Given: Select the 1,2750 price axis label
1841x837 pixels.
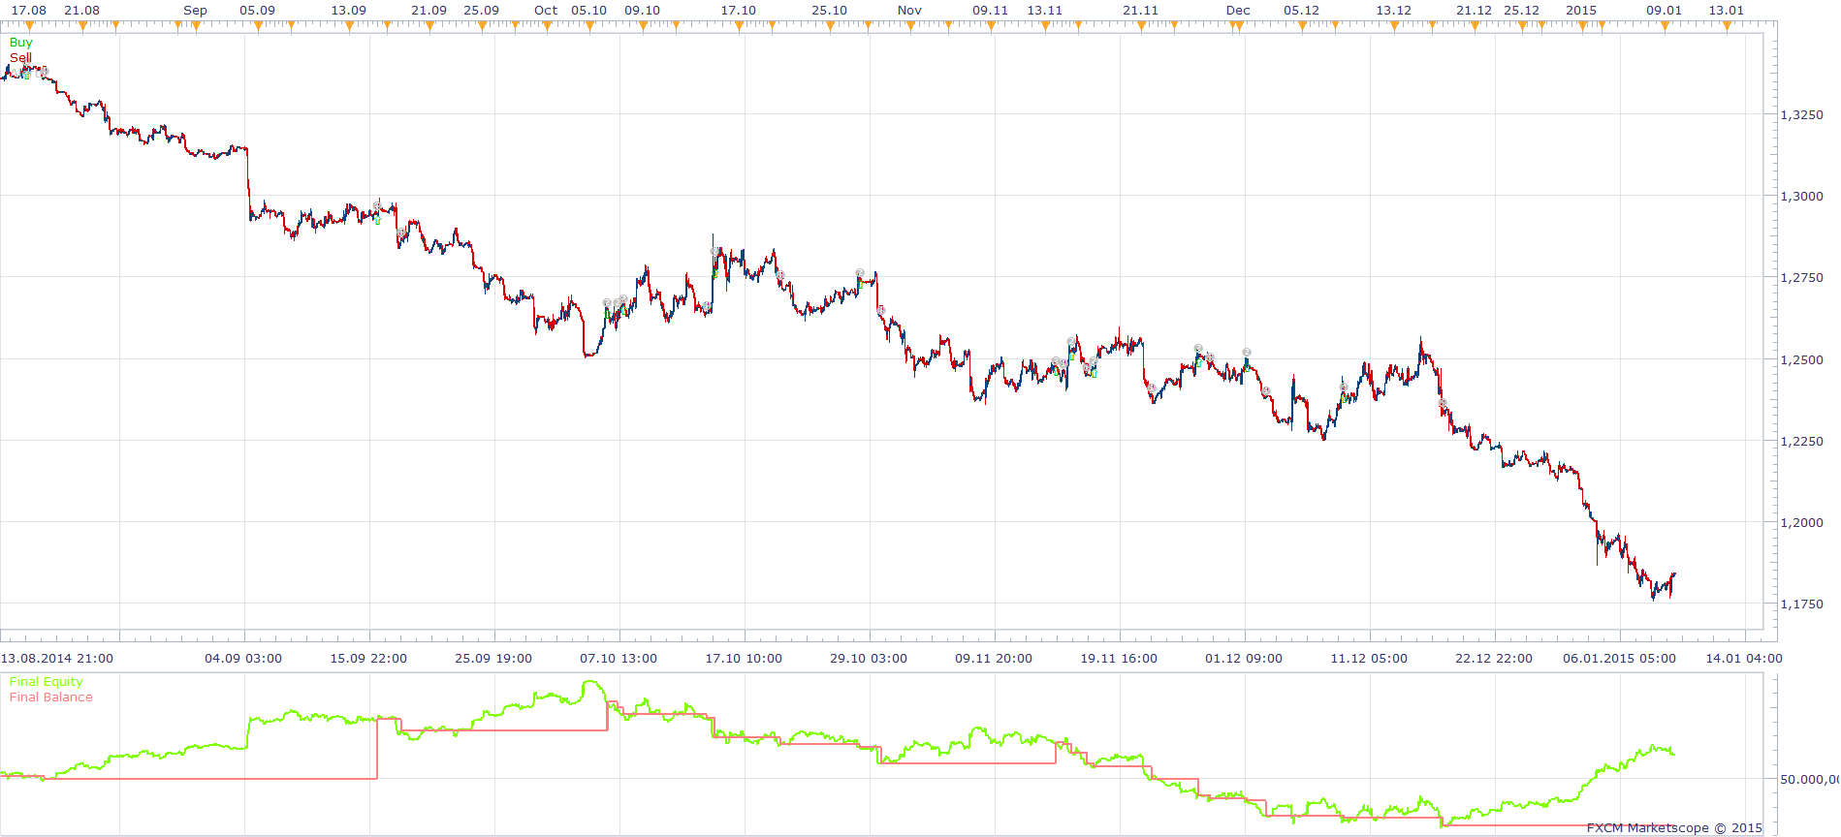Looking at the screenshot, I should (x=1802, y=278).
